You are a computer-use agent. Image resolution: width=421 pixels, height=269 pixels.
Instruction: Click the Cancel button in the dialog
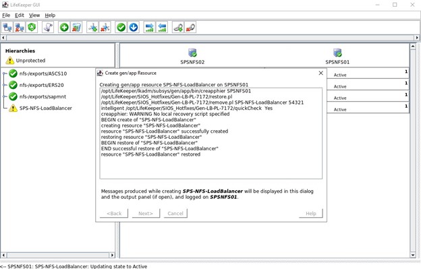[175, 214]
